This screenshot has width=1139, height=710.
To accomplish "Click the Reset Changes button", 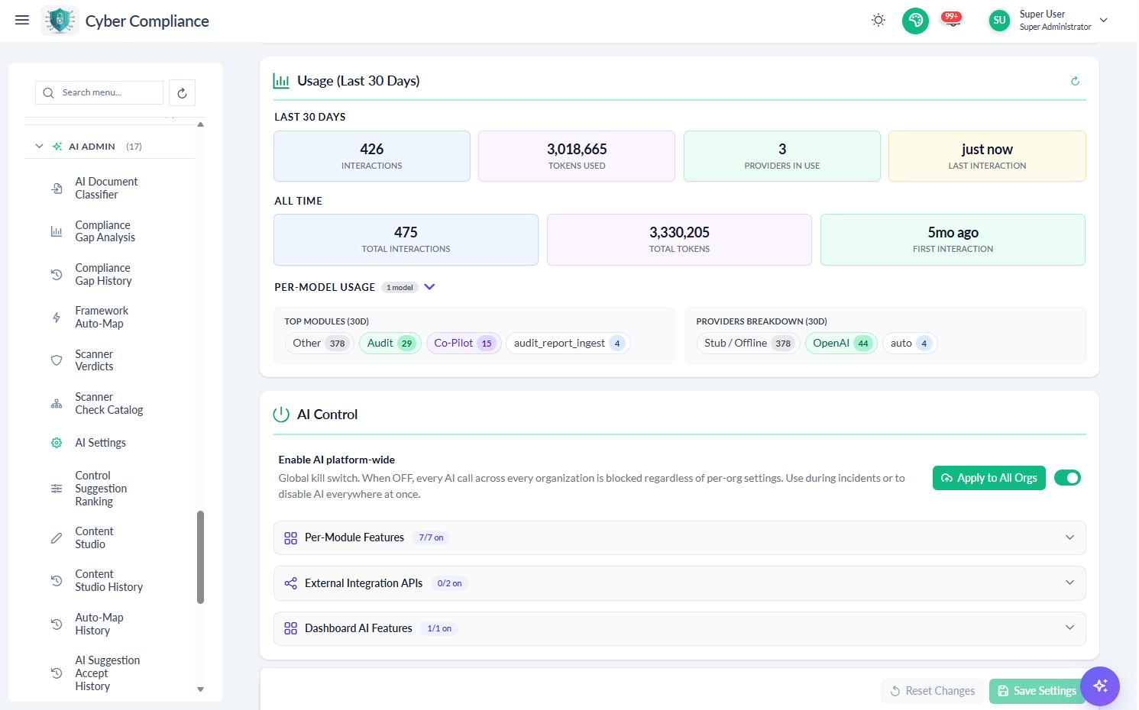I will click(932, 691).
